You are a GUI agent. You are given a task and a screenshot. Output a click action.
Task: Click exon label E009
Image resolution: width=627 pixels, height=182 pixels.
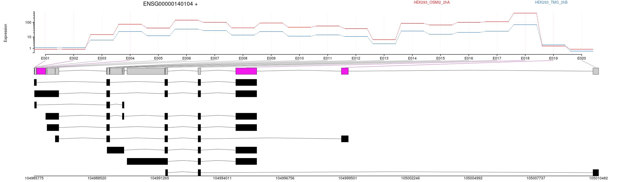point(271,58)
